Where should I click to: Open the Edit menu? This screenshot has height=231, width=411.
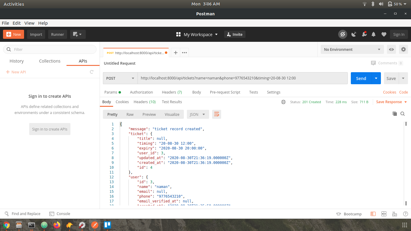point(17,23)
